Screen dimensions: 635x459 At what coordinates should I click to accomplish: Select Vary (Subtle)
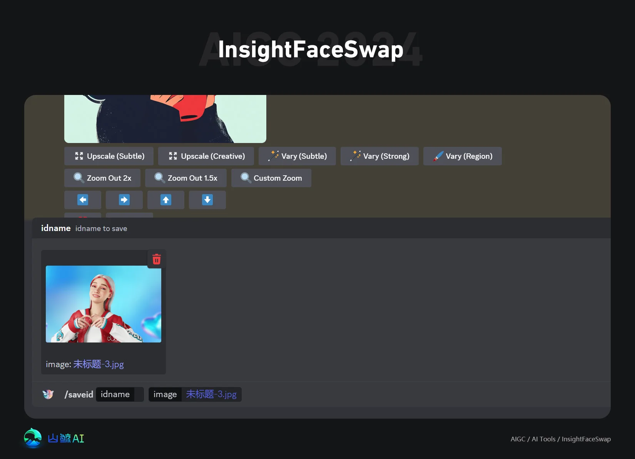coord(297,156)
